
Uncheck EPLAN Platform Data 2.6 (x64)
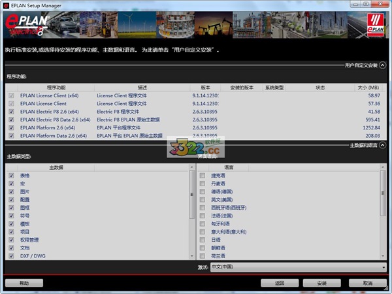point(10,136)
